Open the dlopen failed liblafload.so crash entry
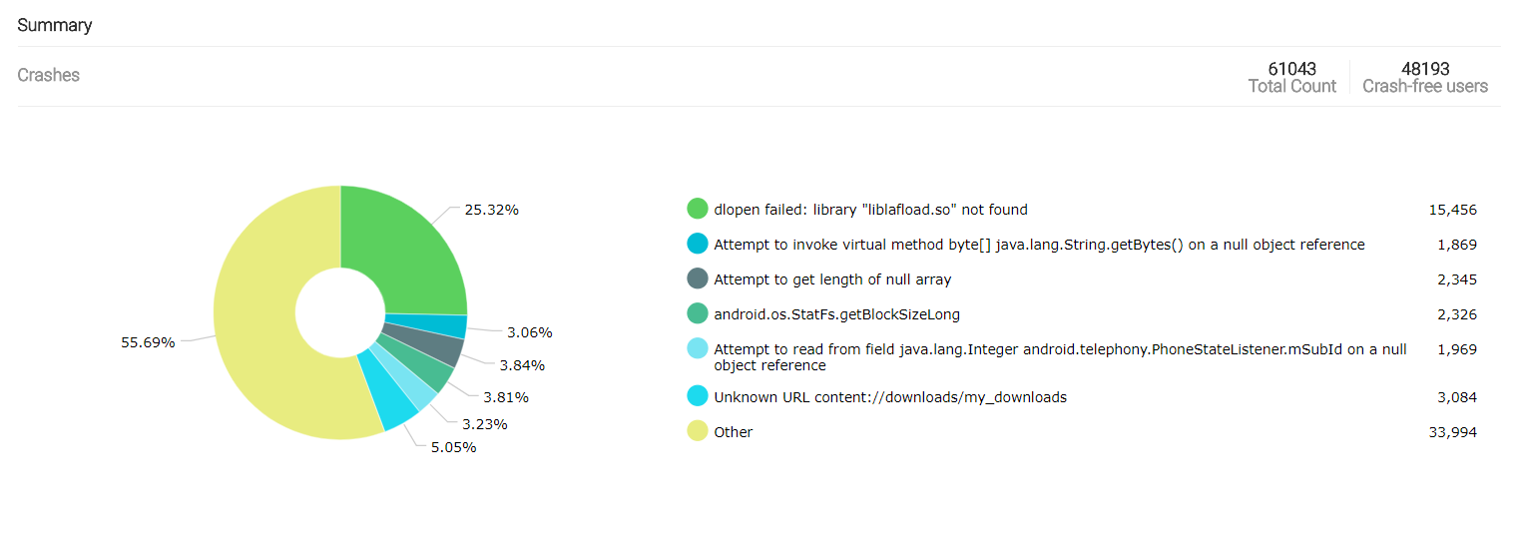 point(870,210)
